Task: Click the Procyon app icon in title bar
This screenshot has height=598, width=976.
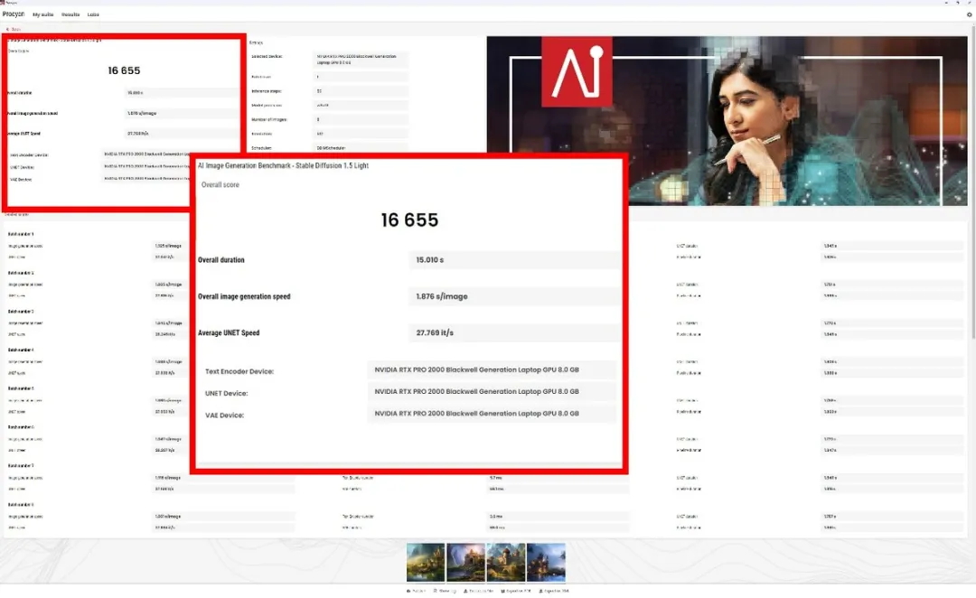Action: click(4, 3)
